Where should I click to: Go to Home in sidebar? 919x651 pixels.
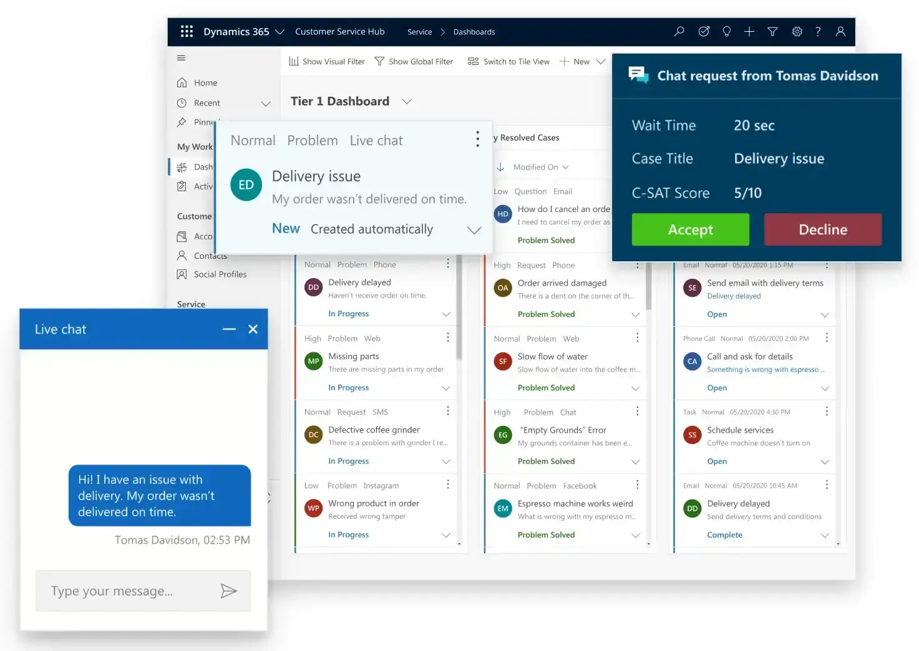click(205, 83)
